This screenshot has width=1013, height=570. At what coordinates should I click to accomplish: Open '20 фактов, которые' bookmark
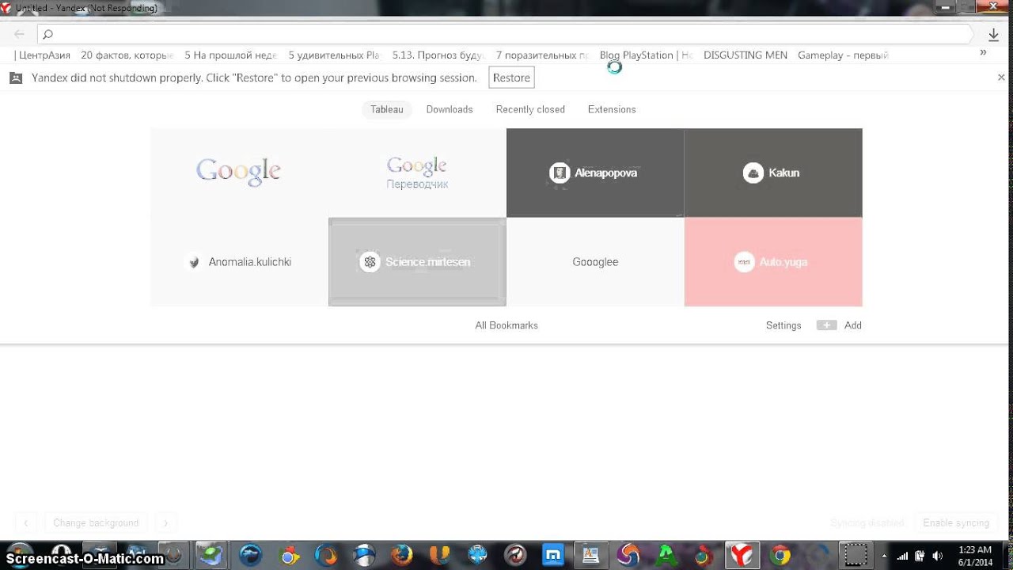click(x=127, y=55)
